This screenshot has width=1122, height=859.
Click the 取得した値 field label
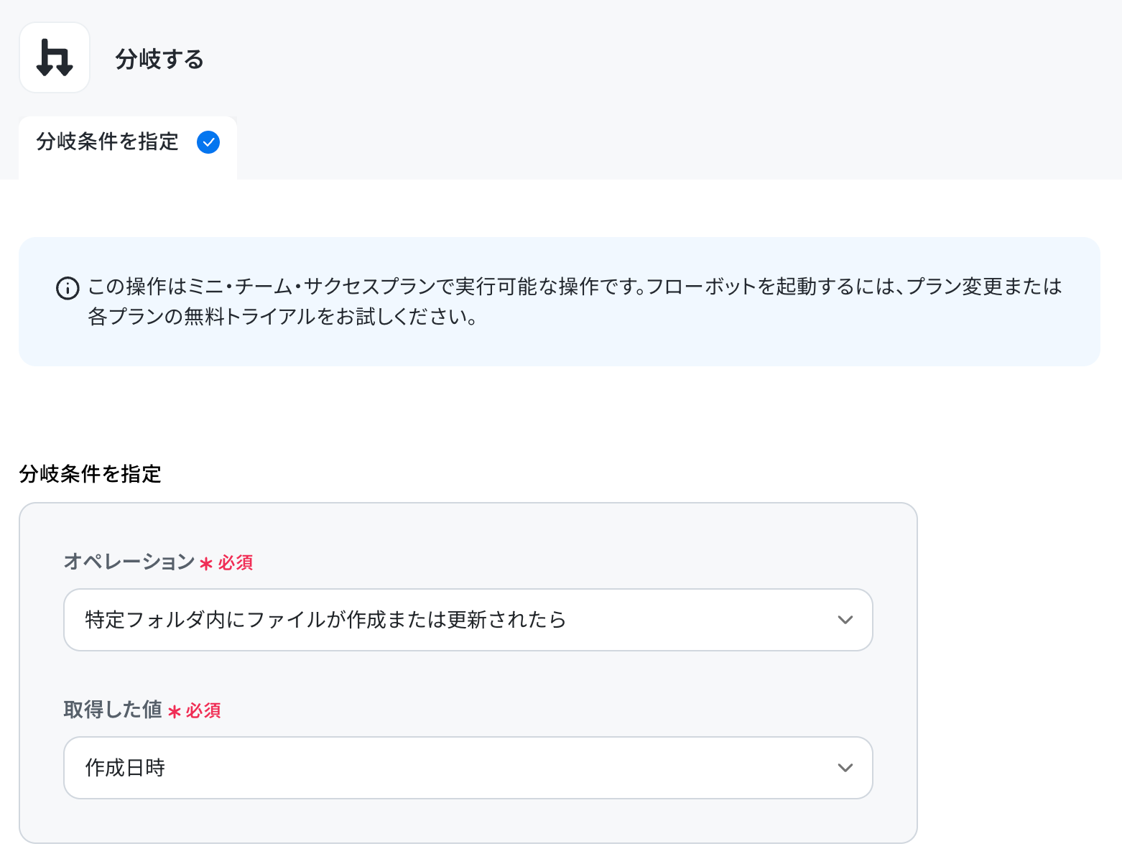113,710
